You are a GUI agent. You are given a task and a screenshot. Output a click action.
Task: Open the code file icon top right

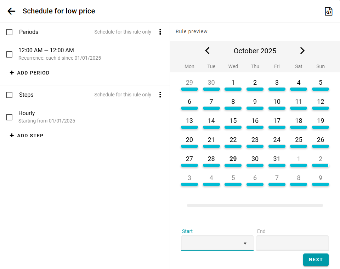pyautogui.click(x=329, y=11)
